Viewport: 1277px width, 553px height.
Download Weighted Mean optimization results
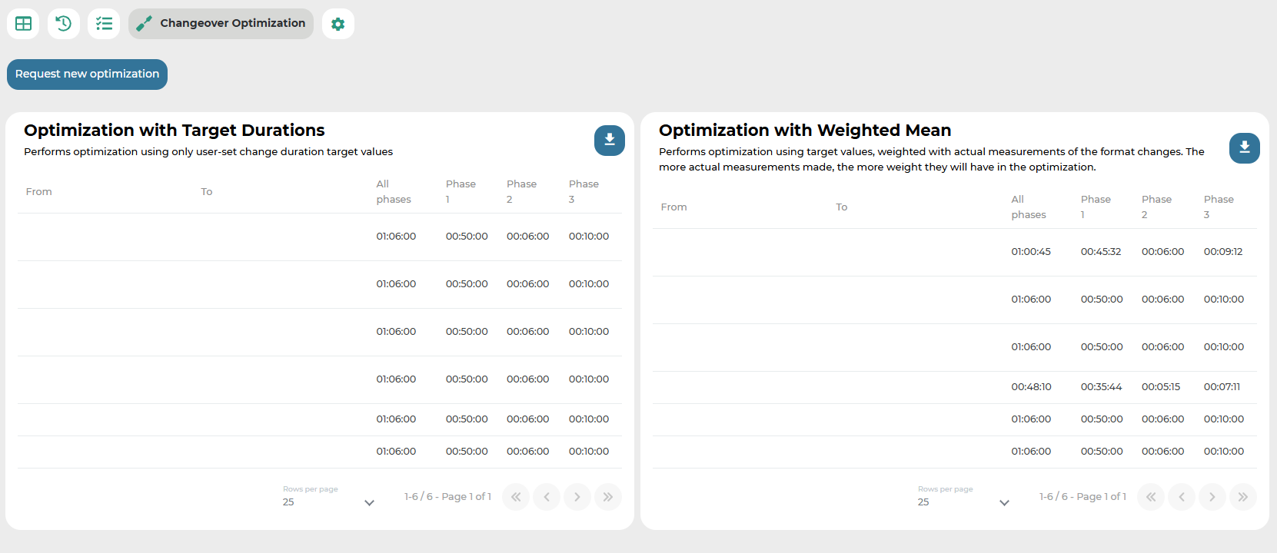pyautogui.click(x=1244, y=148)
